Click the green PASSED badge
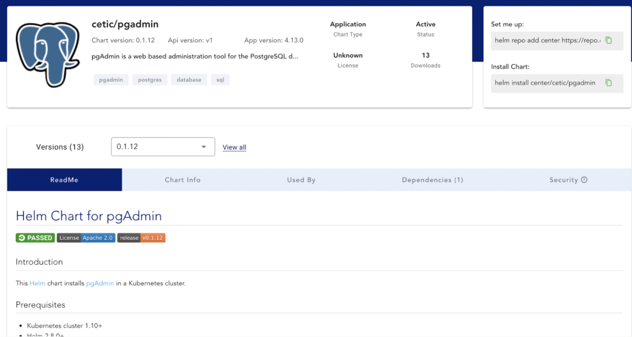 [35, 238]
